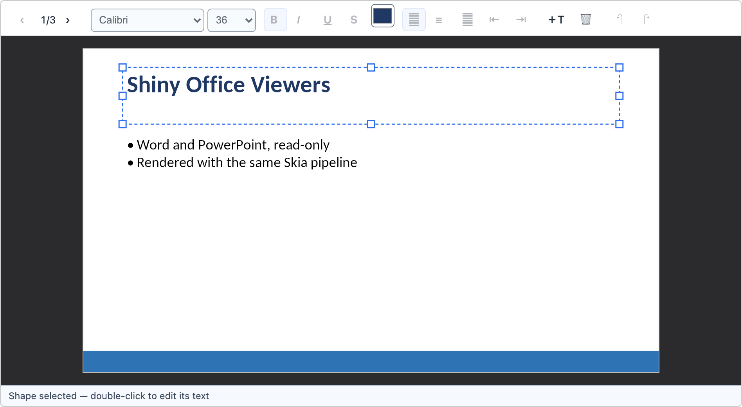The image size is (742, 407).
Task: Click the slide counter 1/3
Action: pyautogui.click(x=48, y=20)
